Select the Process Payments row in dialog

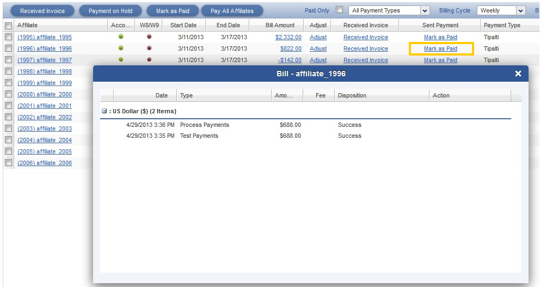tap(204, 125)
